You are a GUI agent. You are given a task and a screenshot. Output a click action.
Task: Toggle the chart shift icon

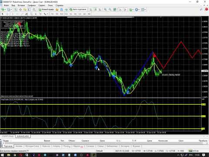125,10
